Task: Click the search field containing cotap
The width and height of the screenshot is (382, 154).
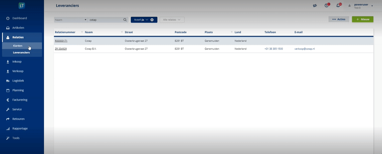Action: click(x=105, y=20)
